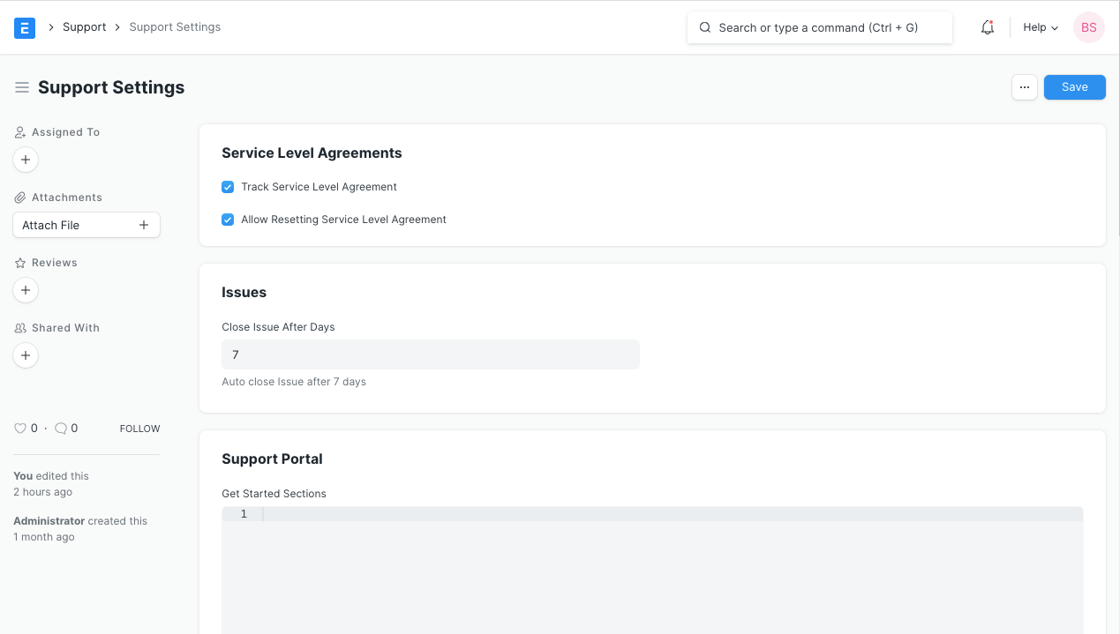The image size is (1120, 634).
Task: Toggle the sidebar hamburger icon
Action: (22, 87)
